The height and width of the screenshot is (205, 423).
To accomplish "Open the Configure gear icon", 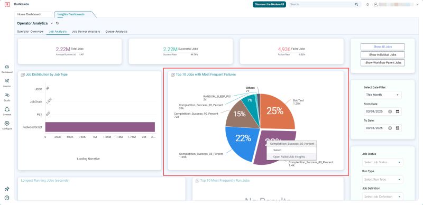I will (x=7, y=123).
